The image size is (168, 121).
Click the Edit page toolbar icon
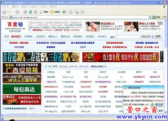click(82, 12)
